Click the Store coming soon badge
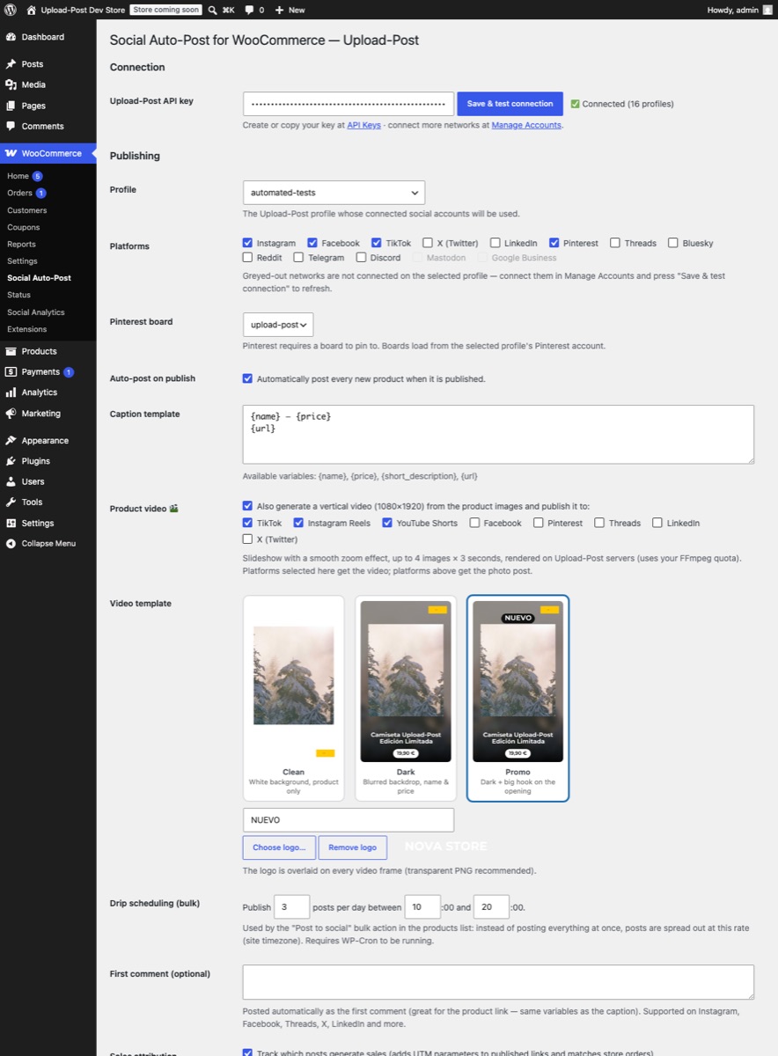Image resolution: width=778 pixels, height=1056 pixels. (166, 10)
